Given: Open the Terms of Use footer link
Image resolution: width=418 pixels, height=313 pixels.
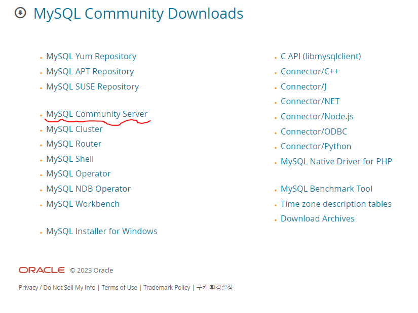Looking at the screenshot, I should 120,288.
